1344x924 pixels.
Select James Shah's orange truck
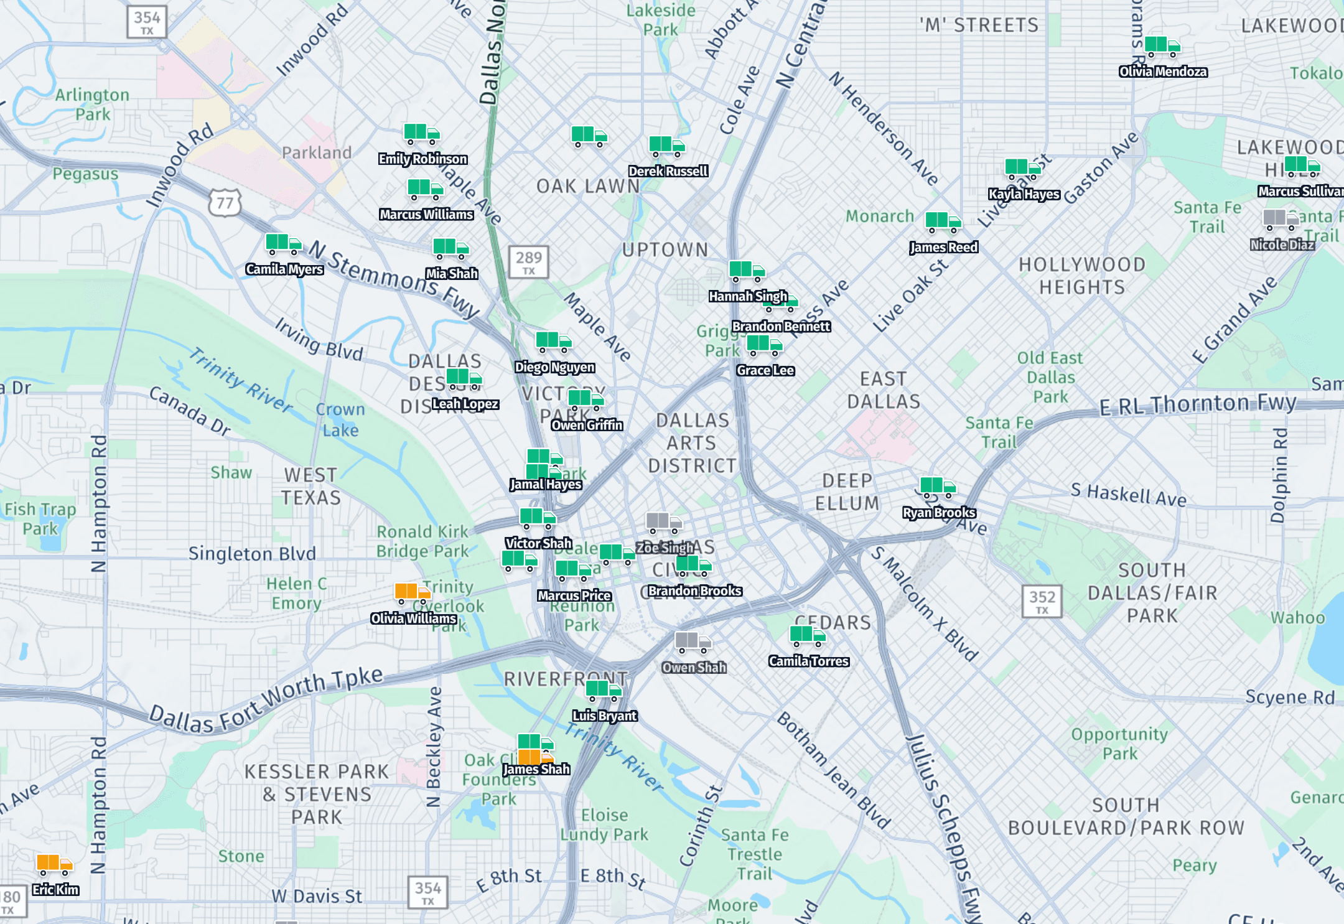[536, 757]
